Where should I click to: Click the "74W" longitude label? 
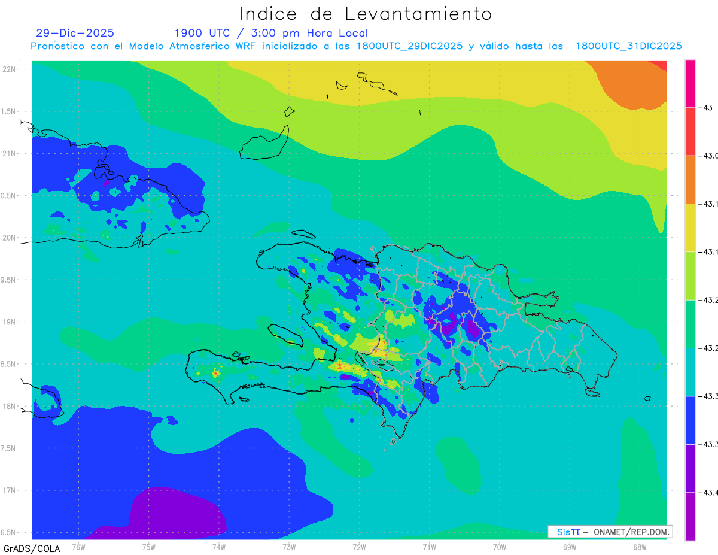pyautogui.click(x=219, y=547)
